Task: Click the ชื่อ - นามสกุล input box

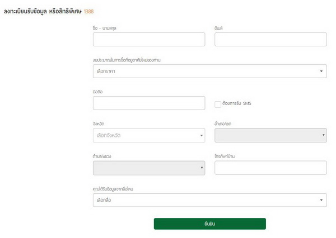Action: coord(149,39)
